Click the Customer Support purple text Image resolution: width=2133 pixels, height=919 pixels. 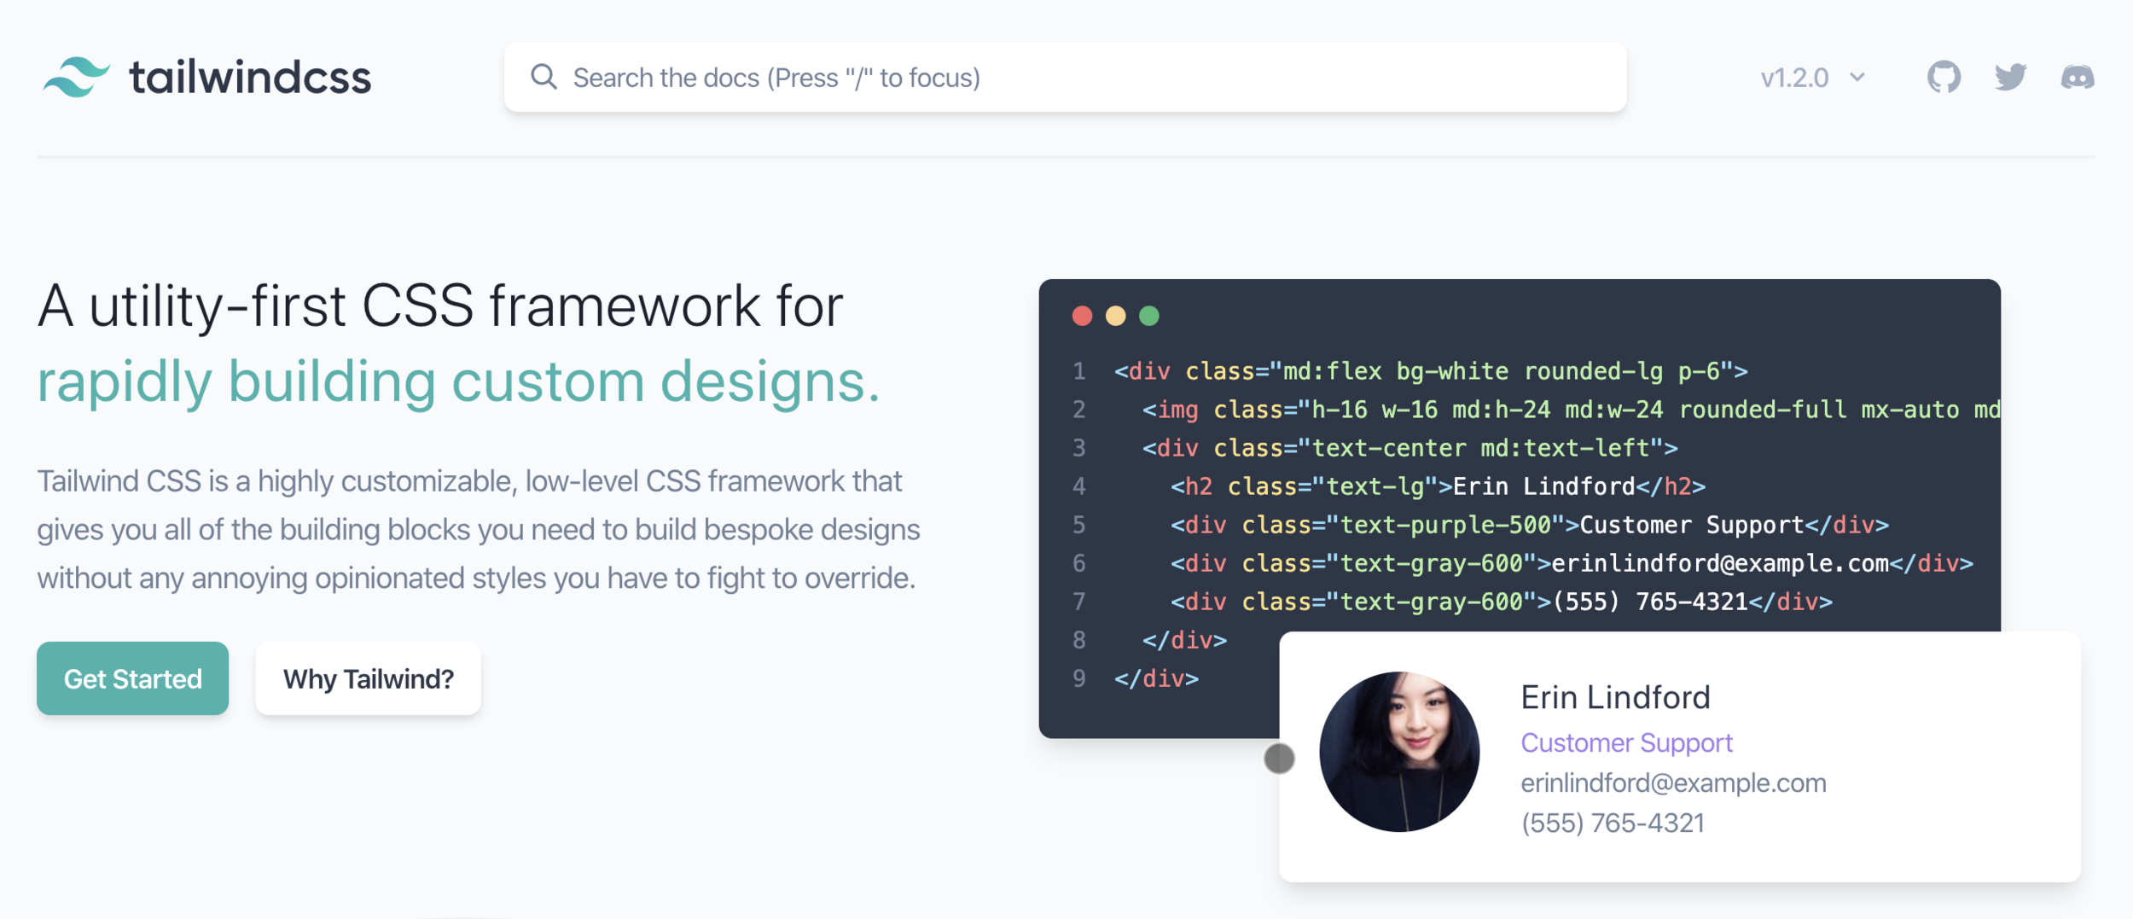coord(1626,742)
